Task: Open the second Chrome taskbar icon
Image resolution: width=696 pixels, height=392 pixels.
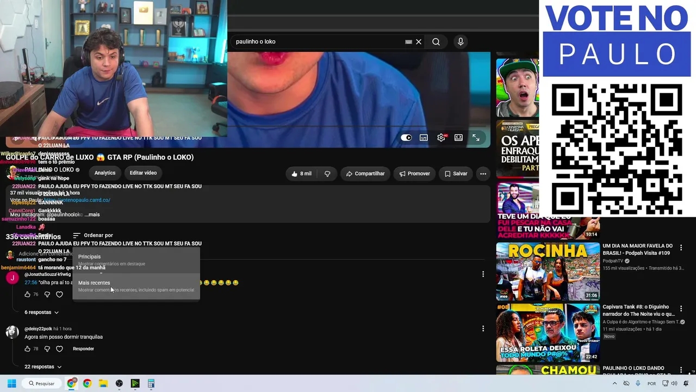Action: click(x=87, y=383)
